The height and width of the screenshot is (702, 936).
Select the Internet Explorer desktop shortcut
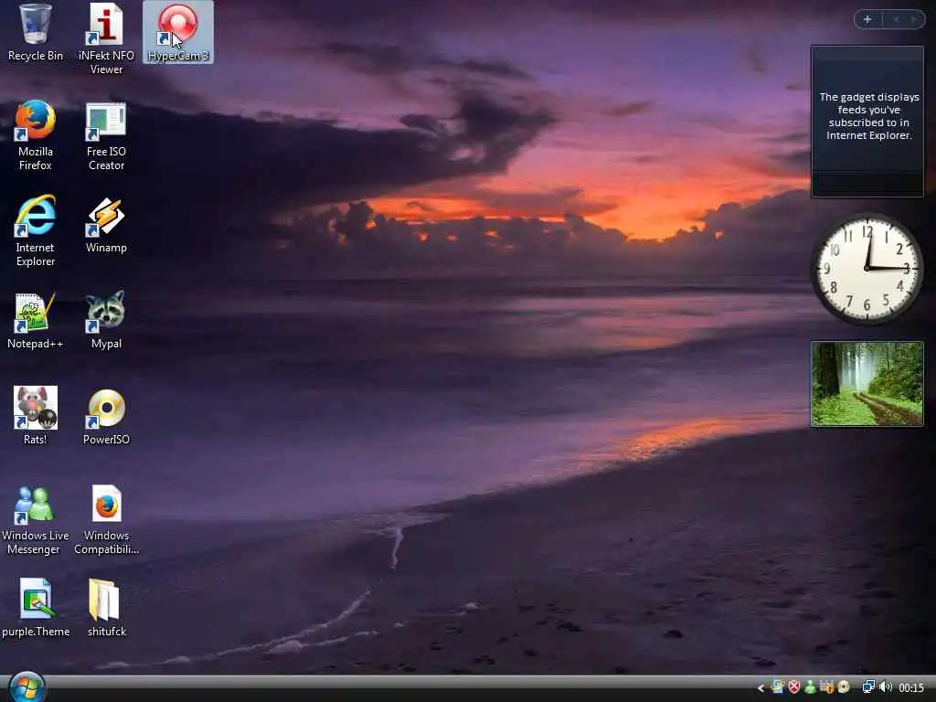click(x=36, y=231)
